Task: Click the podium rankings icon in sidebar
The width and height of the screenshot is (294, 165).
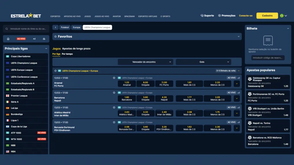Action: 44,39
